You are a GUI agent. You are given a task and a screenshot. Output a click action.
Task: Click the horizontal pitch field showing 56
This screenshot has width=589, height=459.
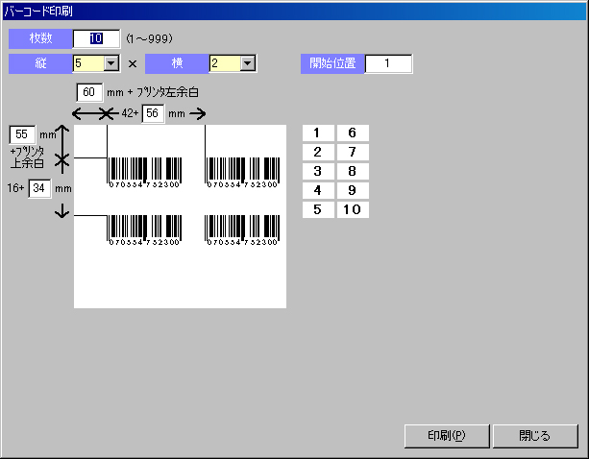(x=153, y=113)
